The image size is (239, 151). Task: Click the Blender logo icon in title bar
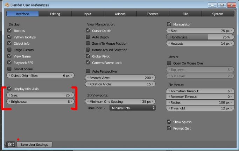(7, 5)
